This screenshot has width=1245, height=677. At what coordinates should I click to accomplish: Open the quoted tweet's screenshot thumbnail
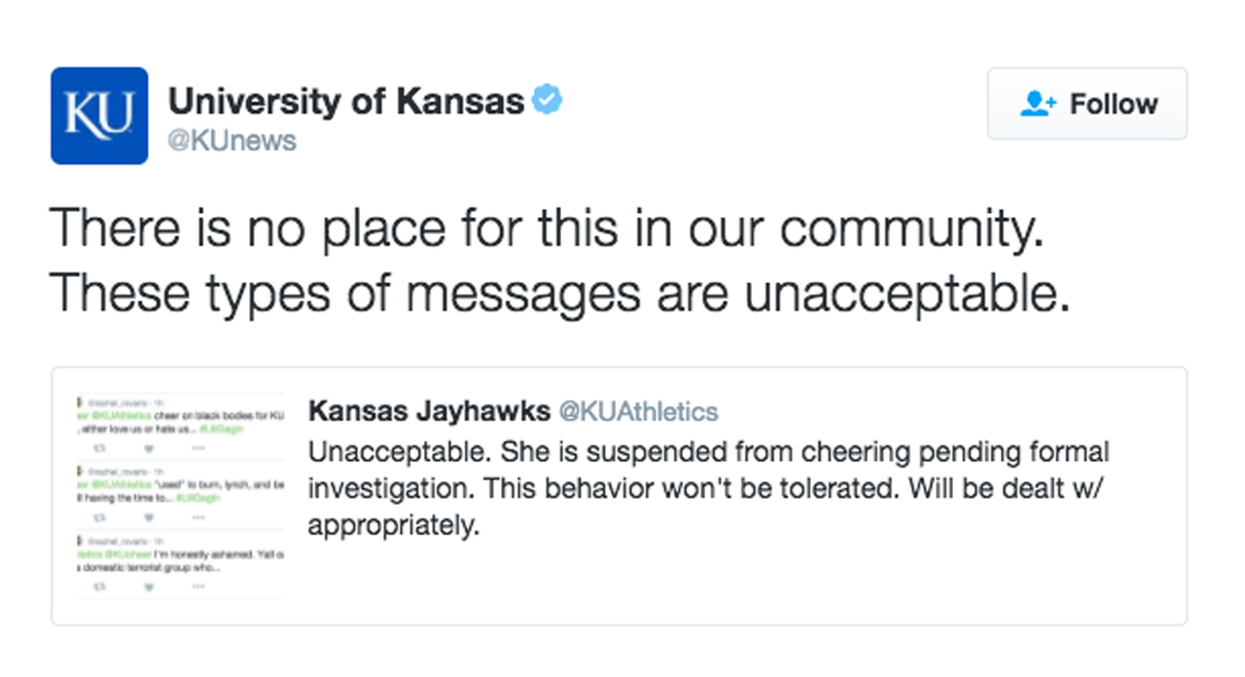pyautogui.click(x=181, y=496)
